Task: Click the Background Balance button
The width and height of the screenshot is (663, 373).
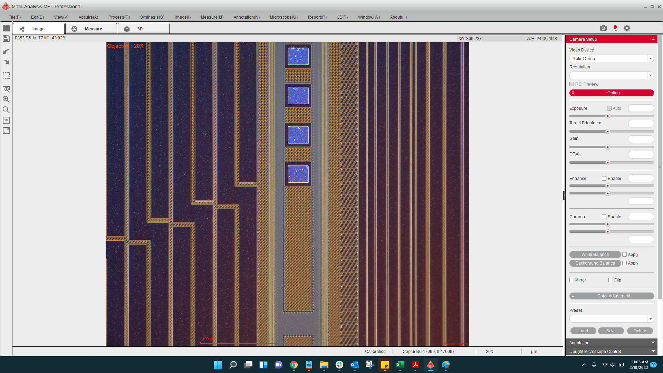Action: coord(595,263)
